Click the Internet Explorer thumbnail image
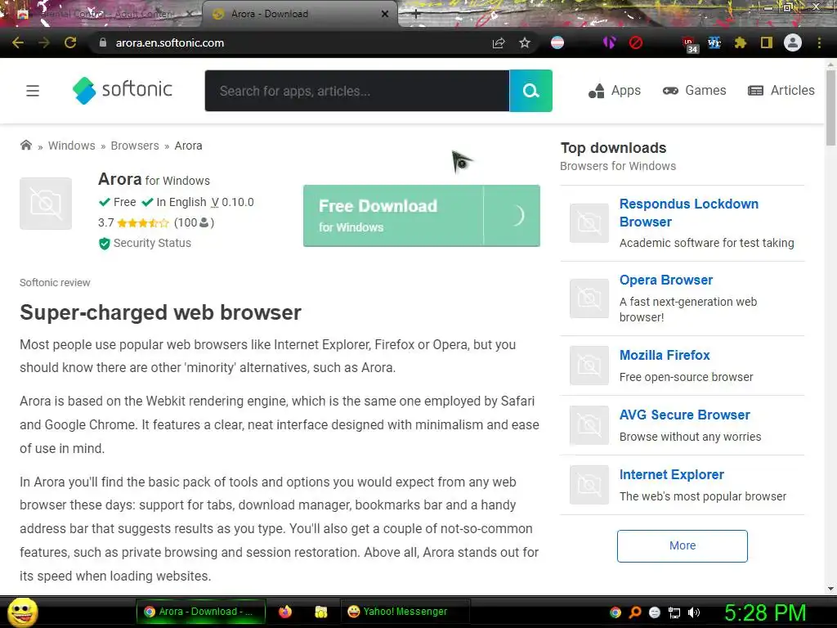 pyautogui.click(x=589, y=485)
